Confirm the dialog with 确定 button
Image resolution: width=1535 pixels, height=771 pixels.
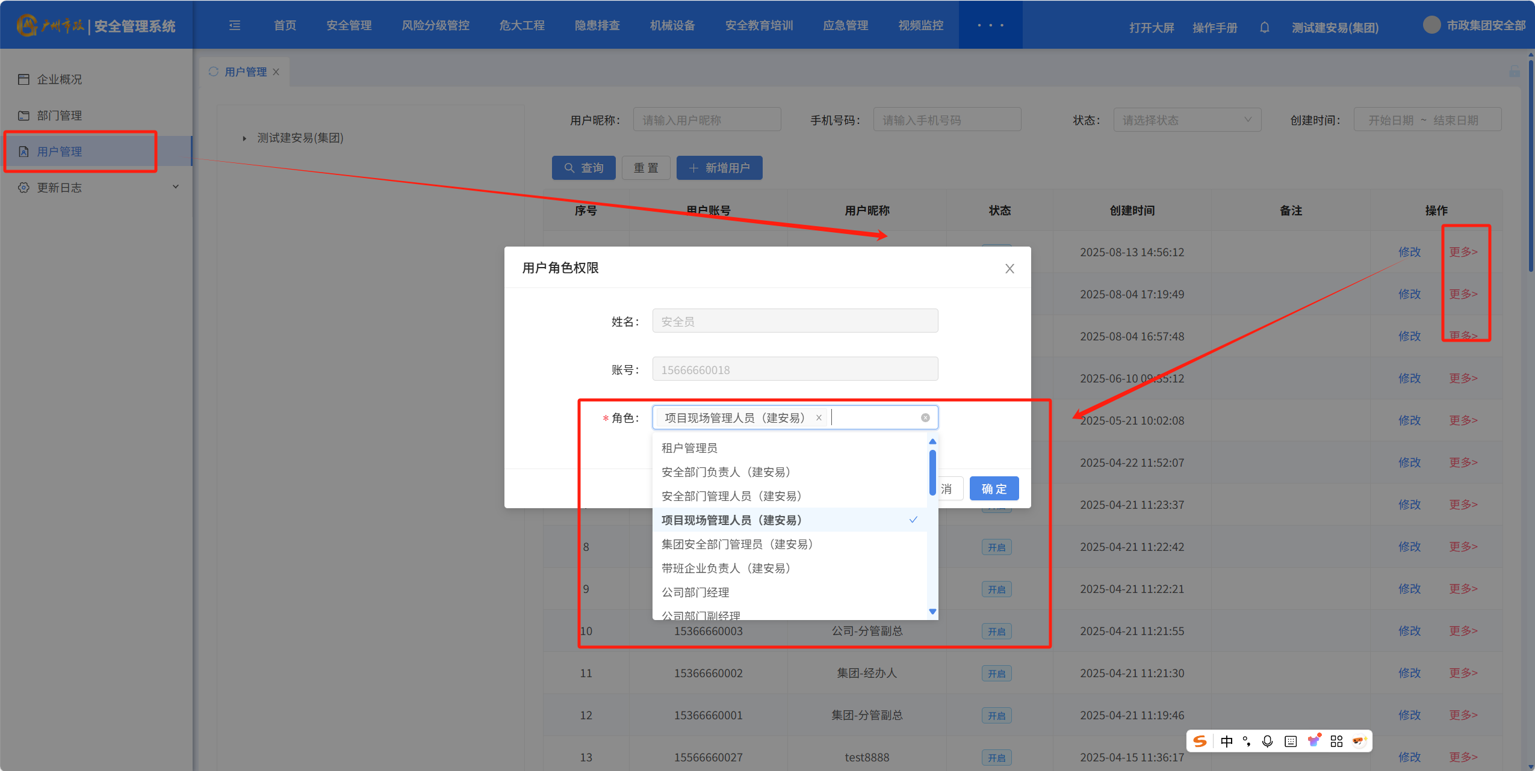click(994, 488)
